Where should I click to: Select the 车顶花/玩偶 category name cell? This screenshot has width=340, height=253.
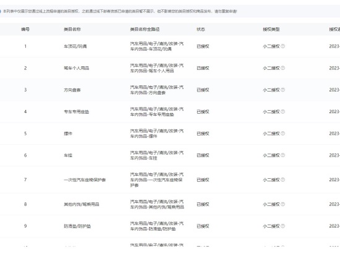tap(75, 46)
